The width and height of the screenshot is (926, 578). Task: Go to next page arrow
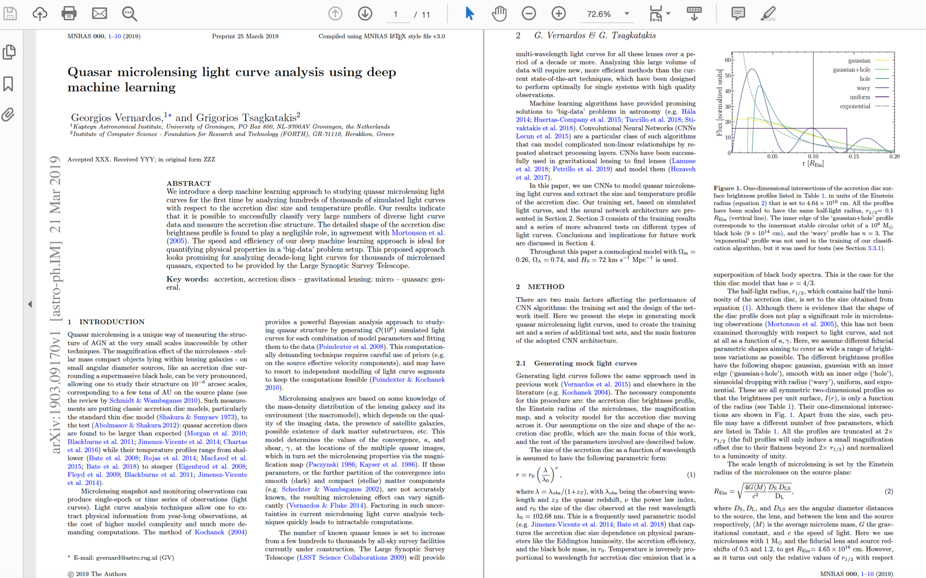[x=365, y=14]
